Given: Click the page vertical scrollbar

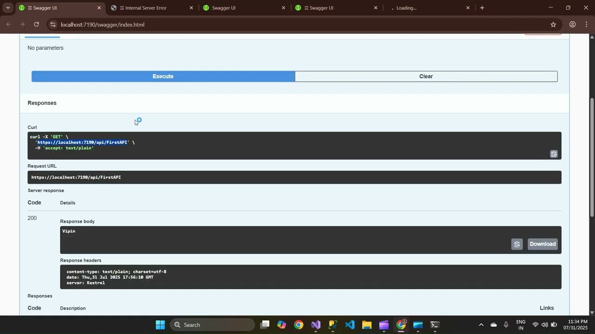Looking at the screenshot, I should pyautogui.click(x=592, y=158).
